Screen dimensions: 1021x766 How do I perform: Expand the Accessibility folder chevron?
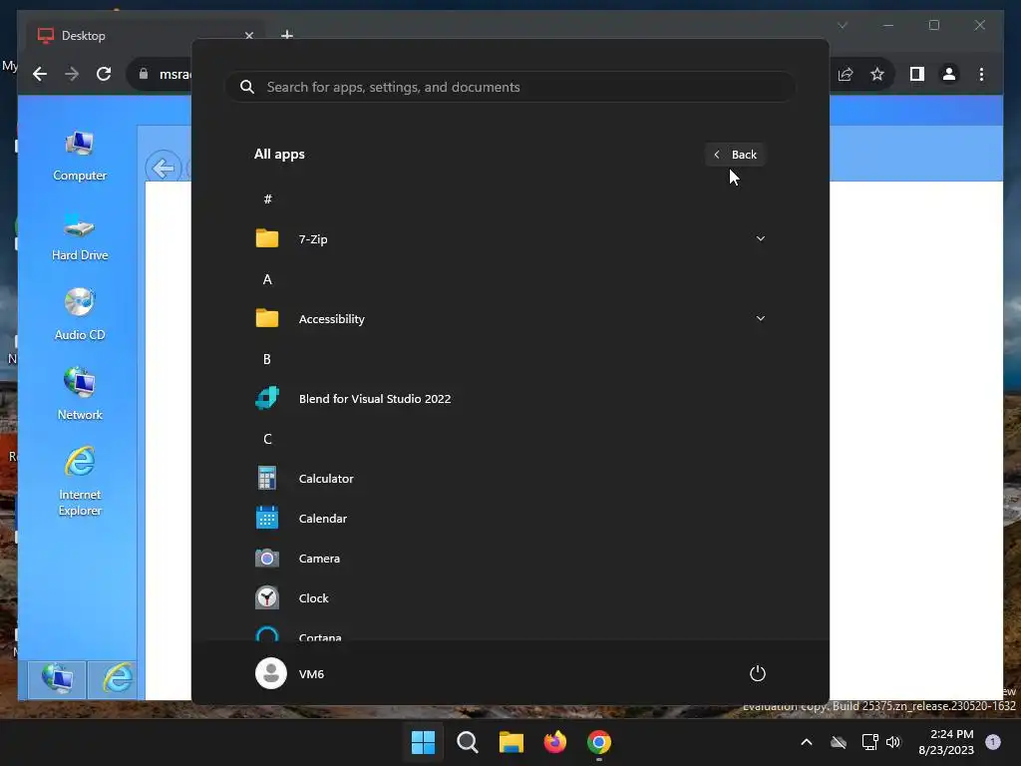pyautogui.click(x=760, y=318)
